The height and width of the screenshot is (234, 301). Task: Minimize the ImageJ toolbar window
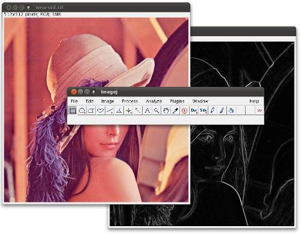81,92
